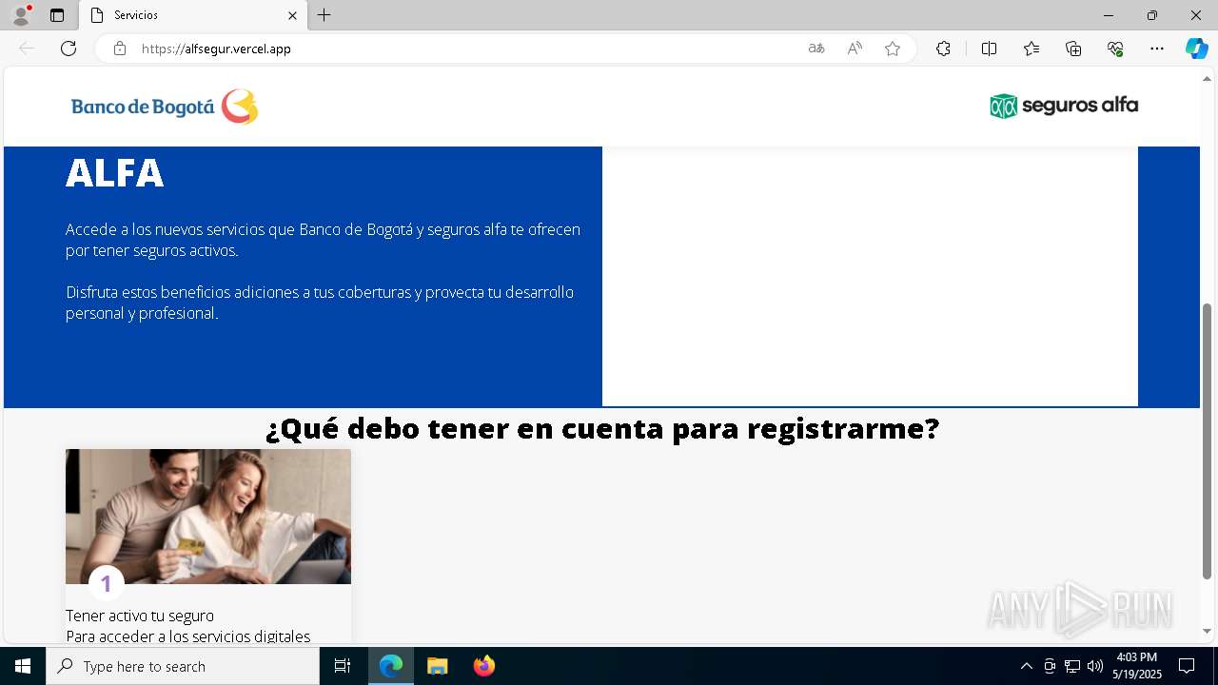1218x685 pixels.
Task: Click the ALFA heading text
Action: (x=115, y=173)
